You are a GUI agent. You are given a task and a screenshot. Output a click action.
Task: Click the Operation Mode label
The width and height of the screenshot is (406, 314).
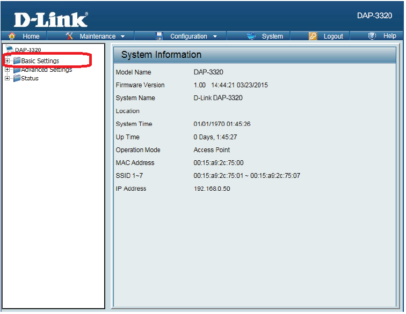click(x=138, y=150)
